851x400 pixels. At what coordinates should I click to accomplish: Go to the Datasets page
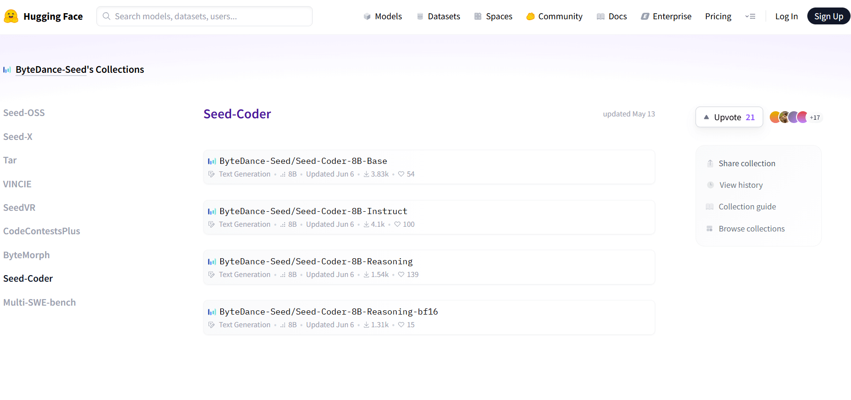click(438, 16)
